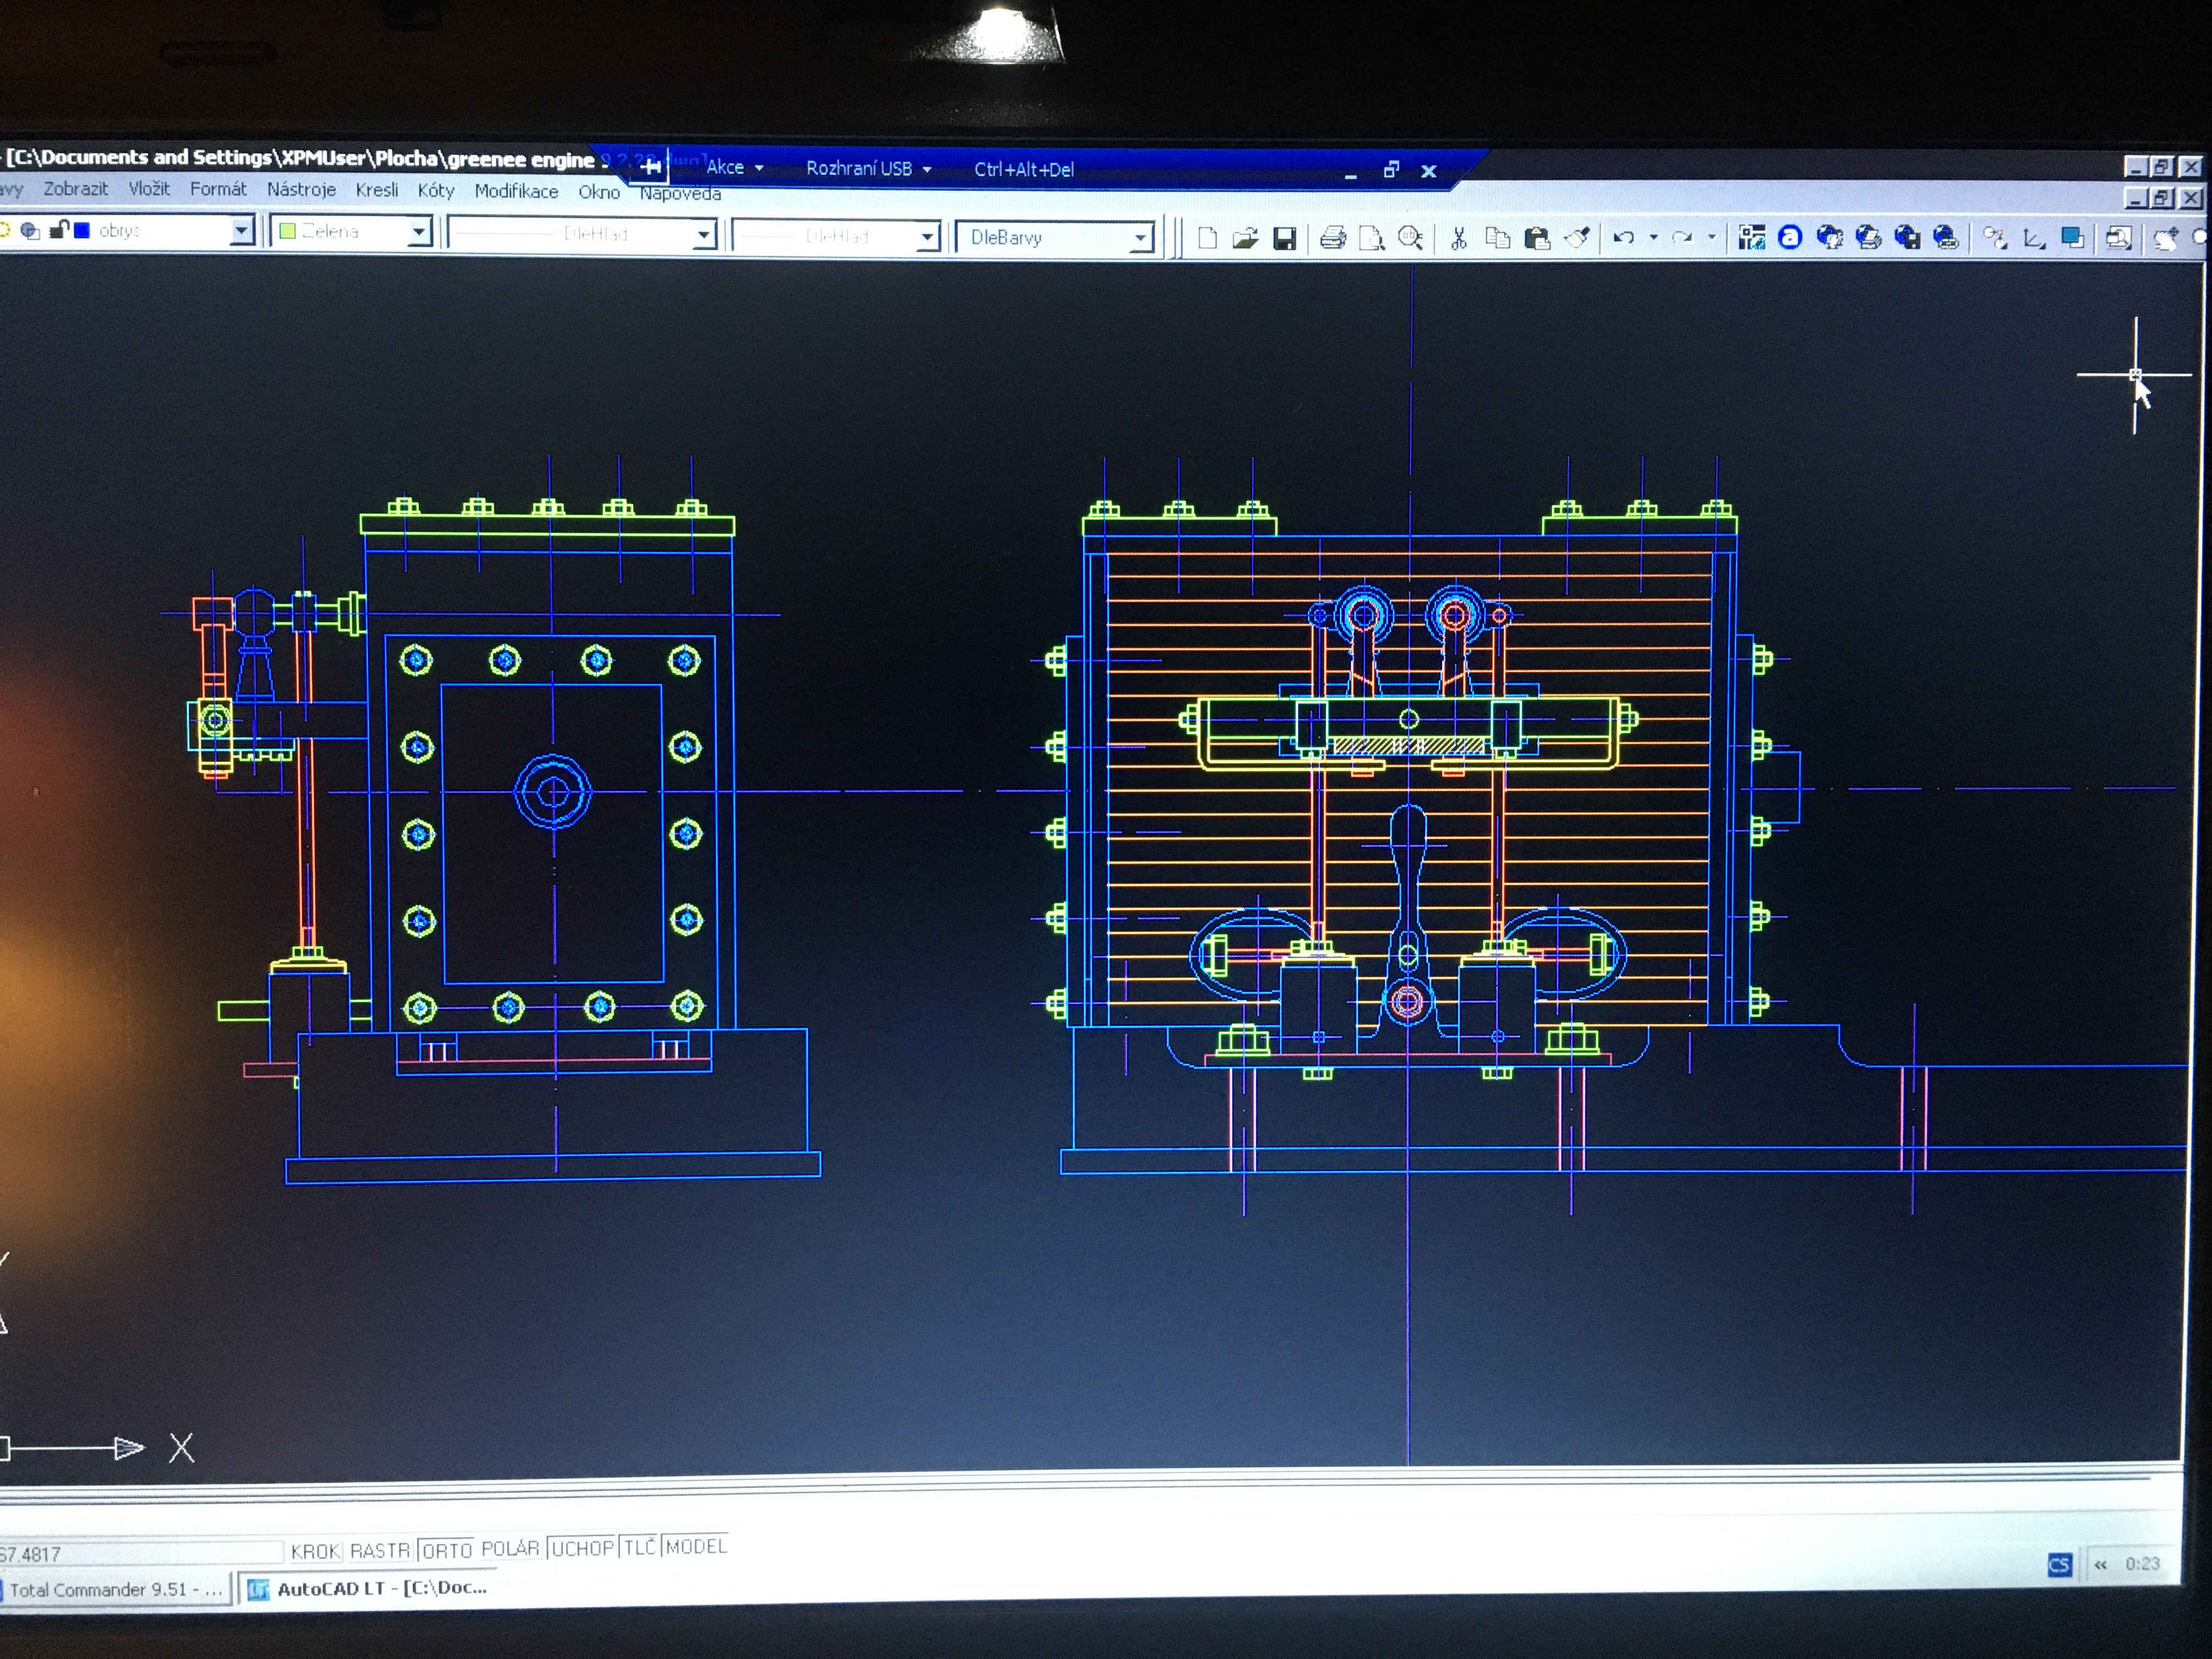This screenshot has height=1659, width=2212.
Task: Toggle UCHOP object snap button
Action: tap(582, 1548)
